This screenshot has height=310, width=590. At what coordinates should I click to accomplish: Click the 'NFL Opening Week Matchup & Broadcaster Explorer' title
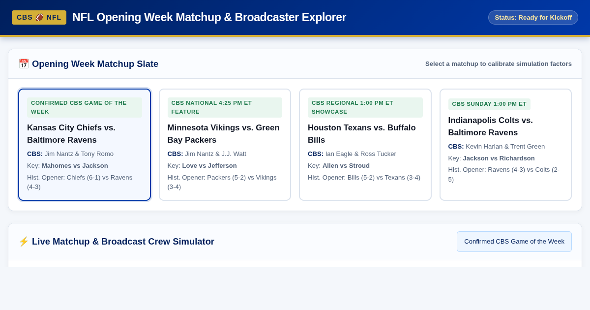209,17
